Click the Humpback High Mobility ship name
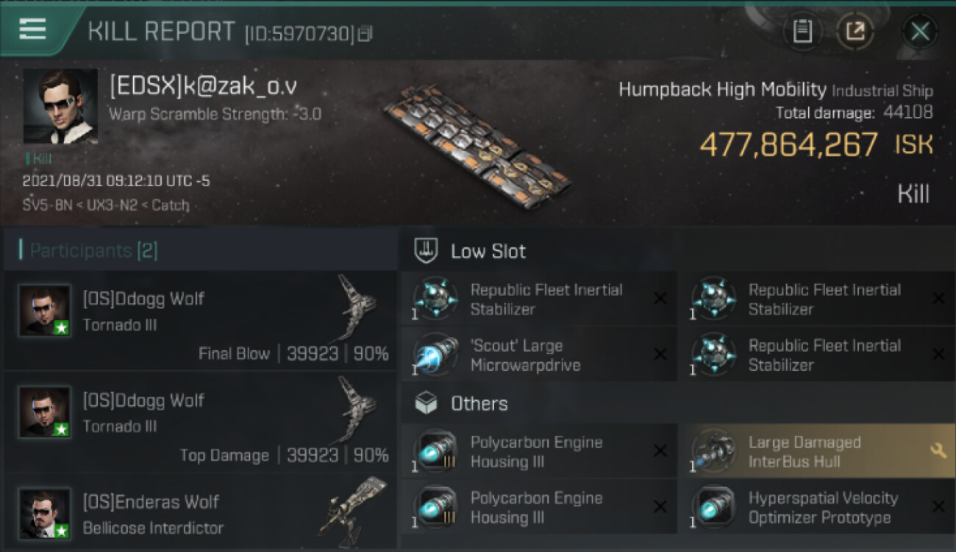The image size is (956, 552). (x=722, y=90)
